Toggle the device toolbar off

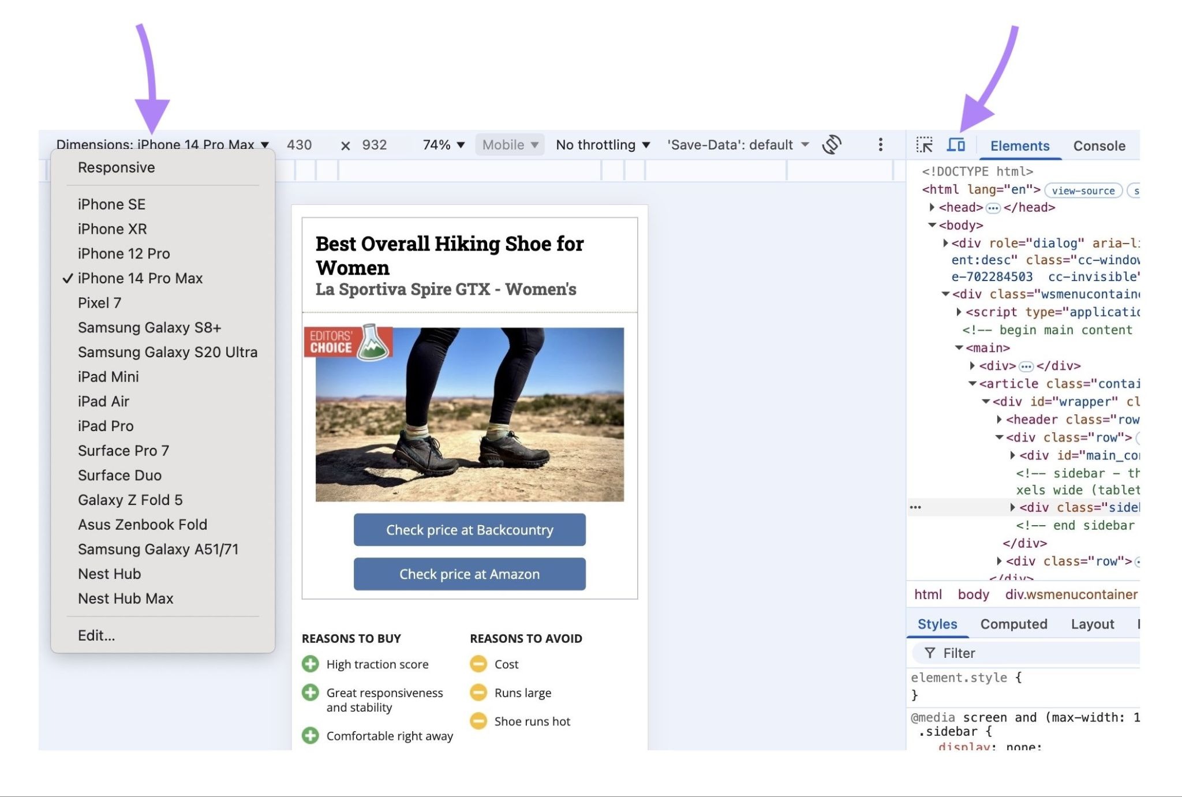point(957,145)
